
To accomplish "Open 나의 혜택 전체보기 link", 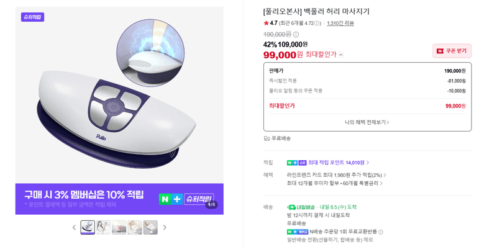I will pos(367,122).
